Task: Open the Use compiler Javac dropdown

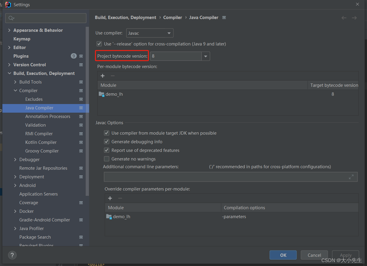Action: point(150,33)
